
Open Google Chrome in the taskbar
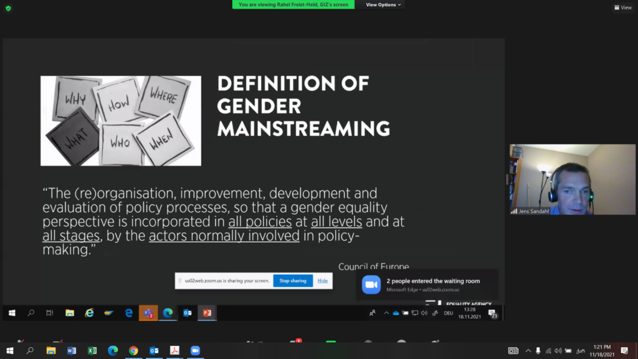click(x=133, y=351)
